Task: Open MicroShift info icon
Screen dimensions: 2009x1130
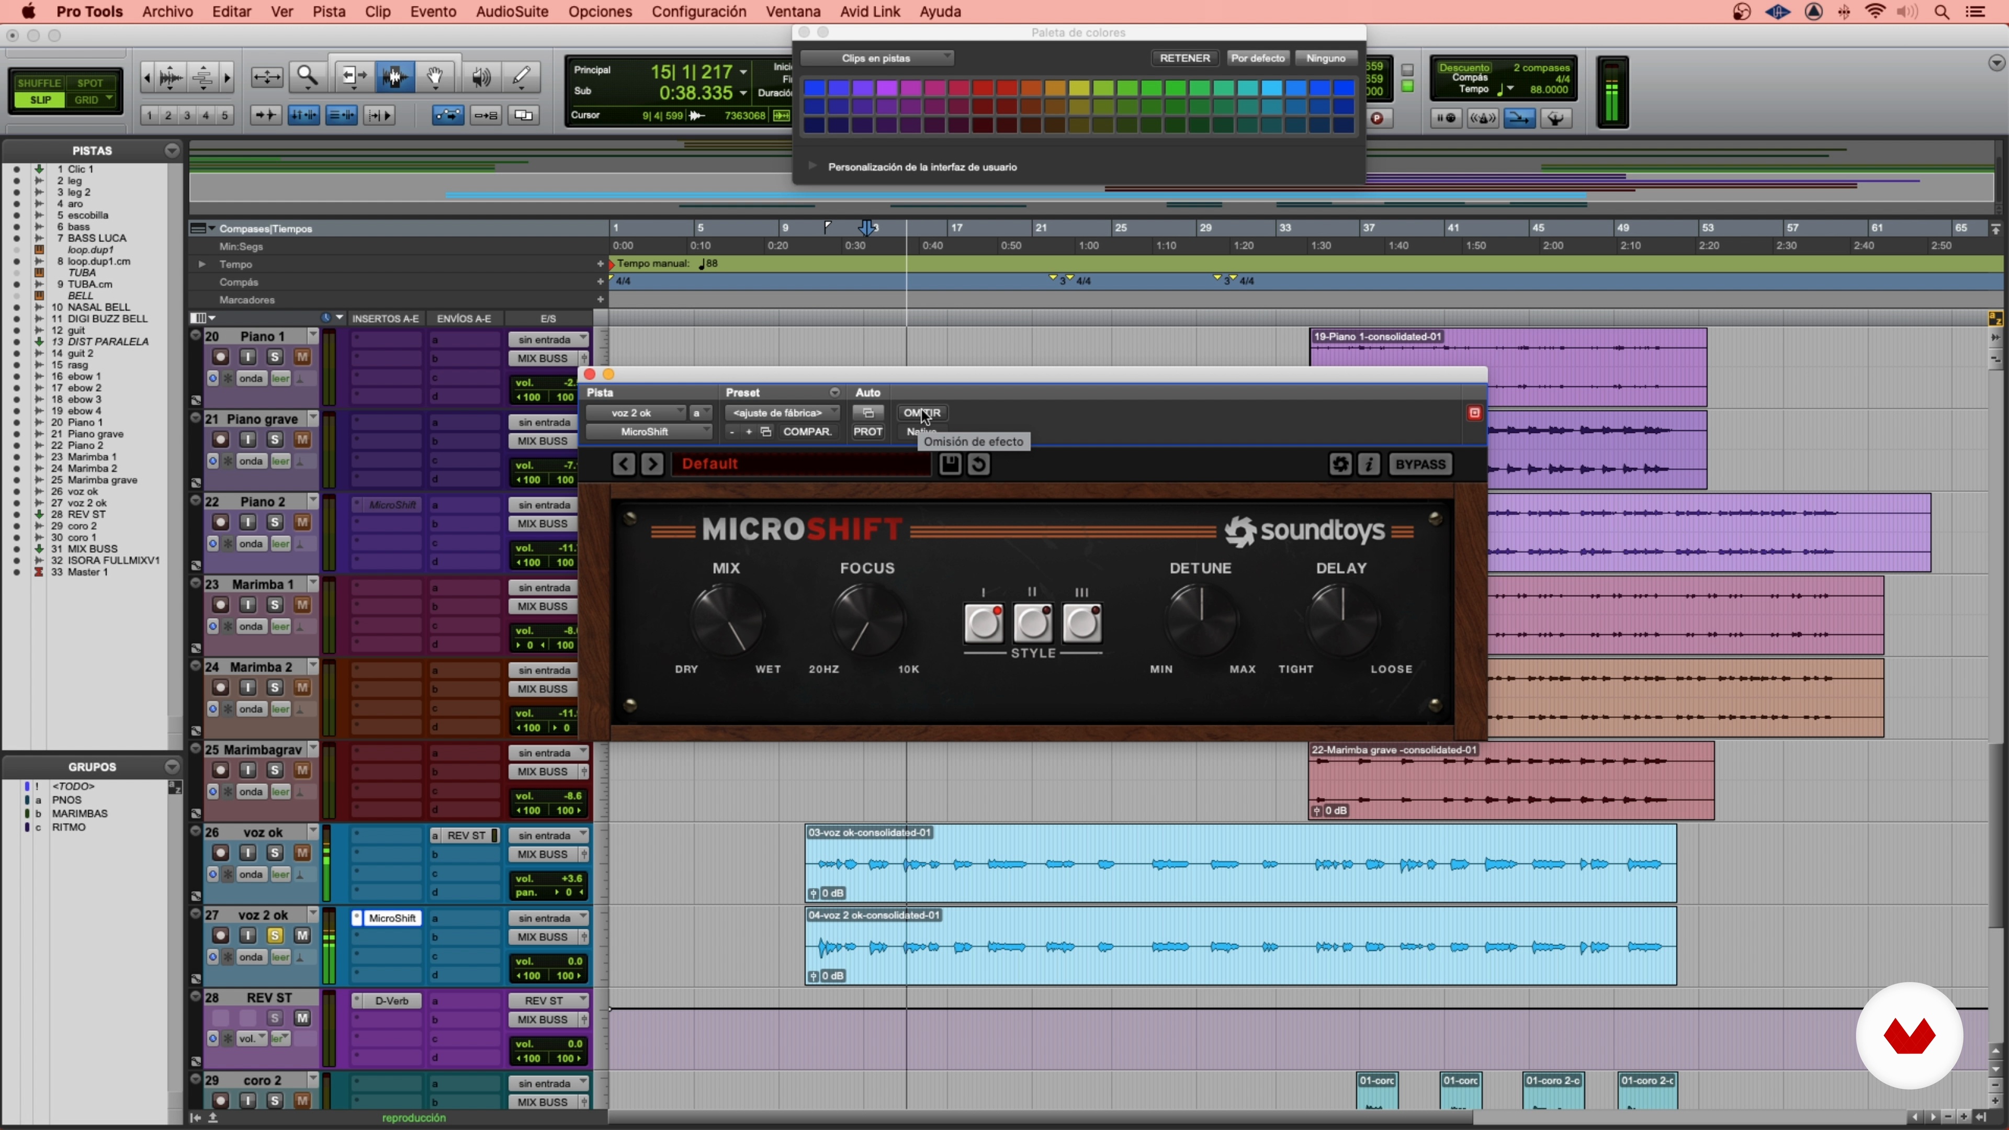Action: point(1369,464)
